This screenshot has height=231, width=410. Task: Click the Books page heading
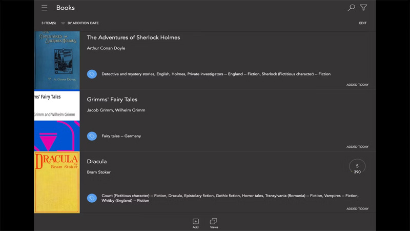click(65, 8)
